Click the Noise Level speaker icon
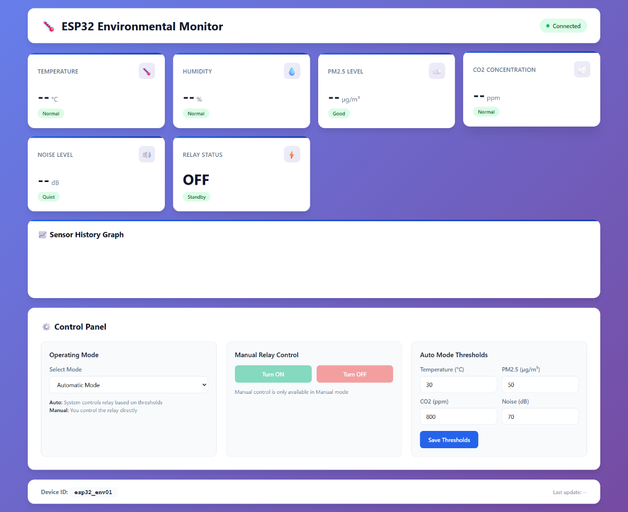Viewport: 628px width, 512px height. pyautogui.click(x=147, y=155)
